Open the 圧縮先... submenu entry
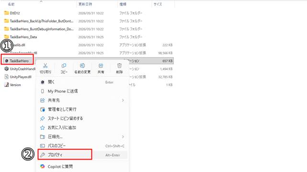307x172 pixels. coord(82,137)
